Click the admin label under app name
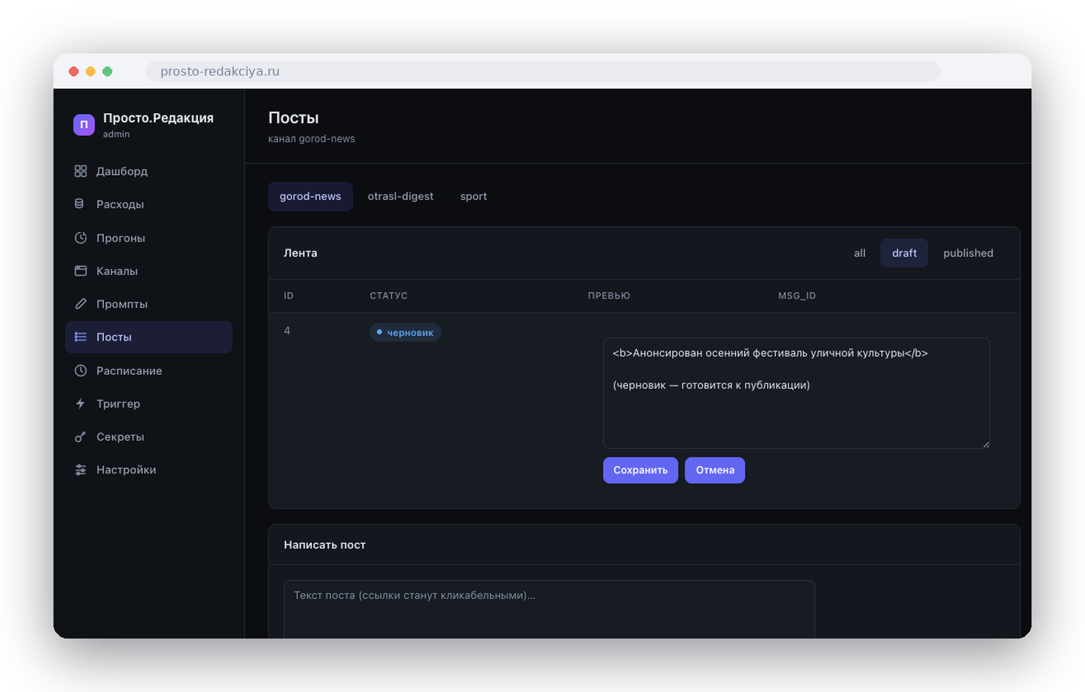This screenshot has height=692, width=1085. pos(116,134)
